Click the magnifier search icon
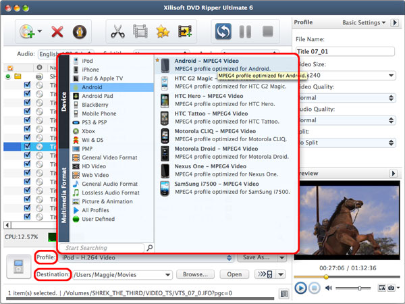The image size is (405, 304). pyautogui.click(x=150, y=248)
